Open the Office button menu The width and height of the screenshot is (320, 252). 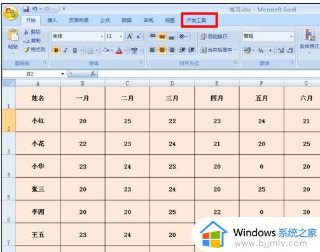pos(11,13)
